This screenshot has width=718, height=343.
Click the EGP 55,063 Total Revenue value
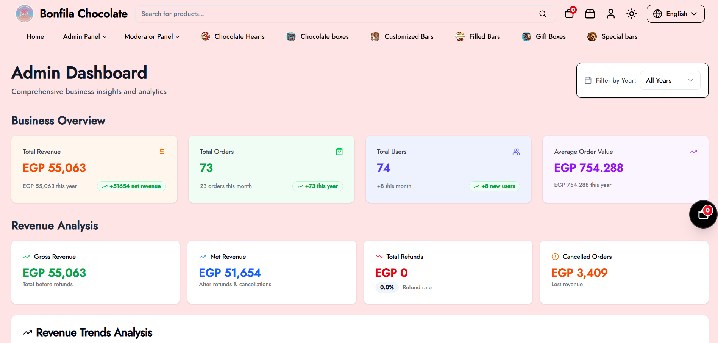55,168
